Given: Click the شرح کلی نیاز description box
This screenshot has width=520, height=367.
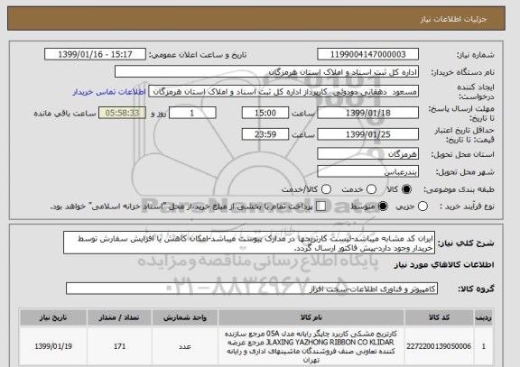Looking at the screenshot, I should pyautogui.click(x=249, y=243).
